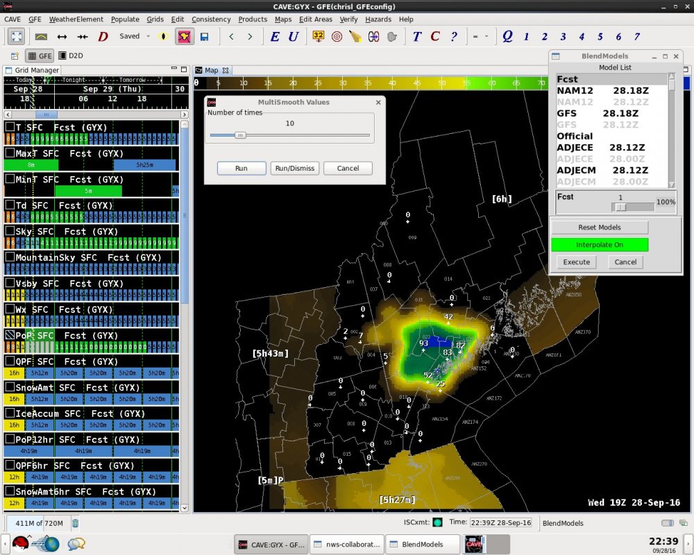Click the Model List scroll-up arrow
The height and width of the screenshot is (555, 694).
[672, 76]
